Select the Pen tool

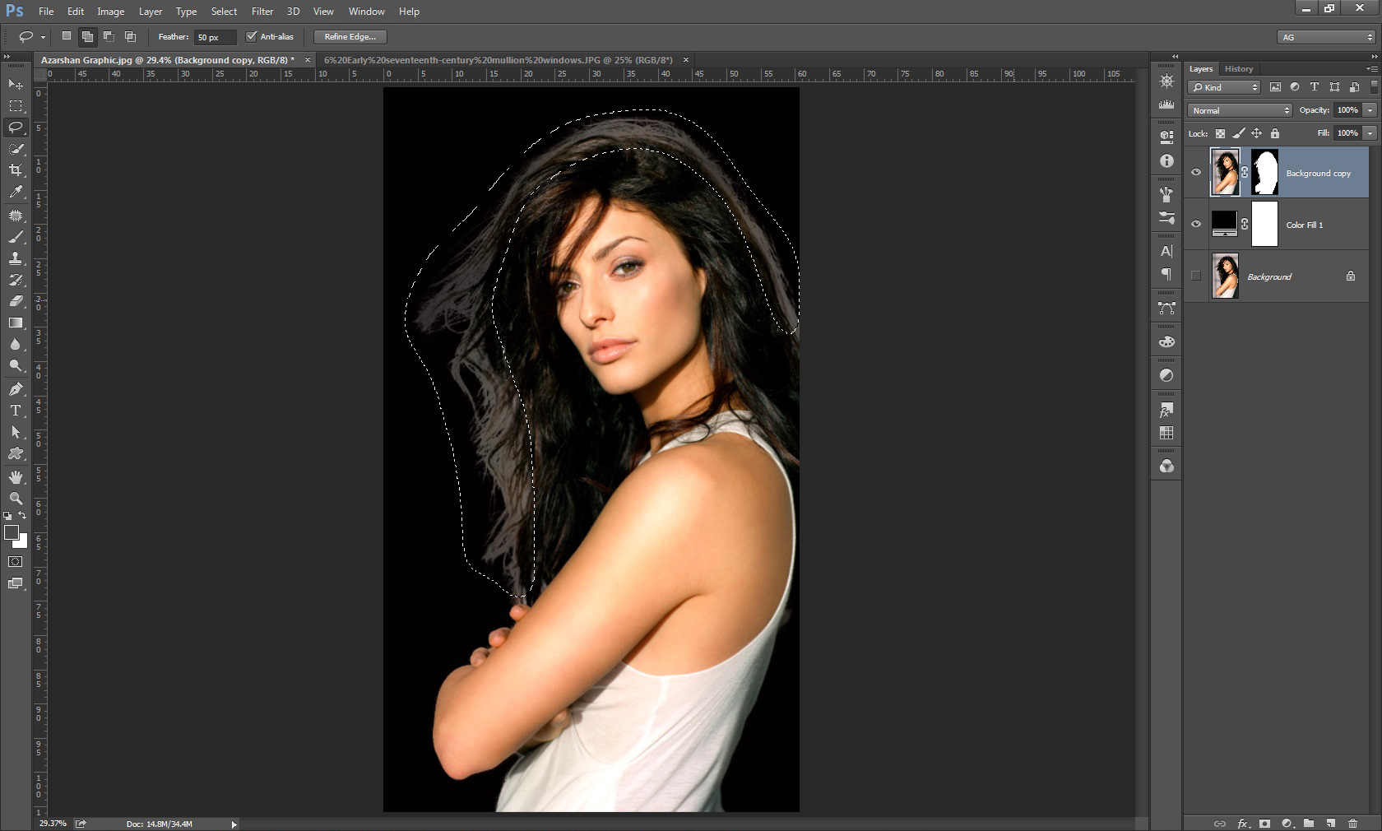click(x=16, y=389)
